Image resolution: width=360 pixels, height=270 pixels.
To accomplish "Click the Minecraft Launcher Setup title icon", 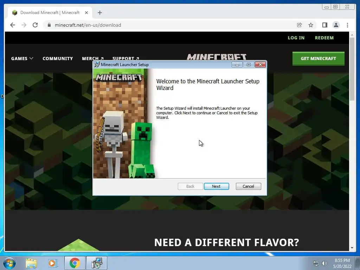I will click(97, 65).
